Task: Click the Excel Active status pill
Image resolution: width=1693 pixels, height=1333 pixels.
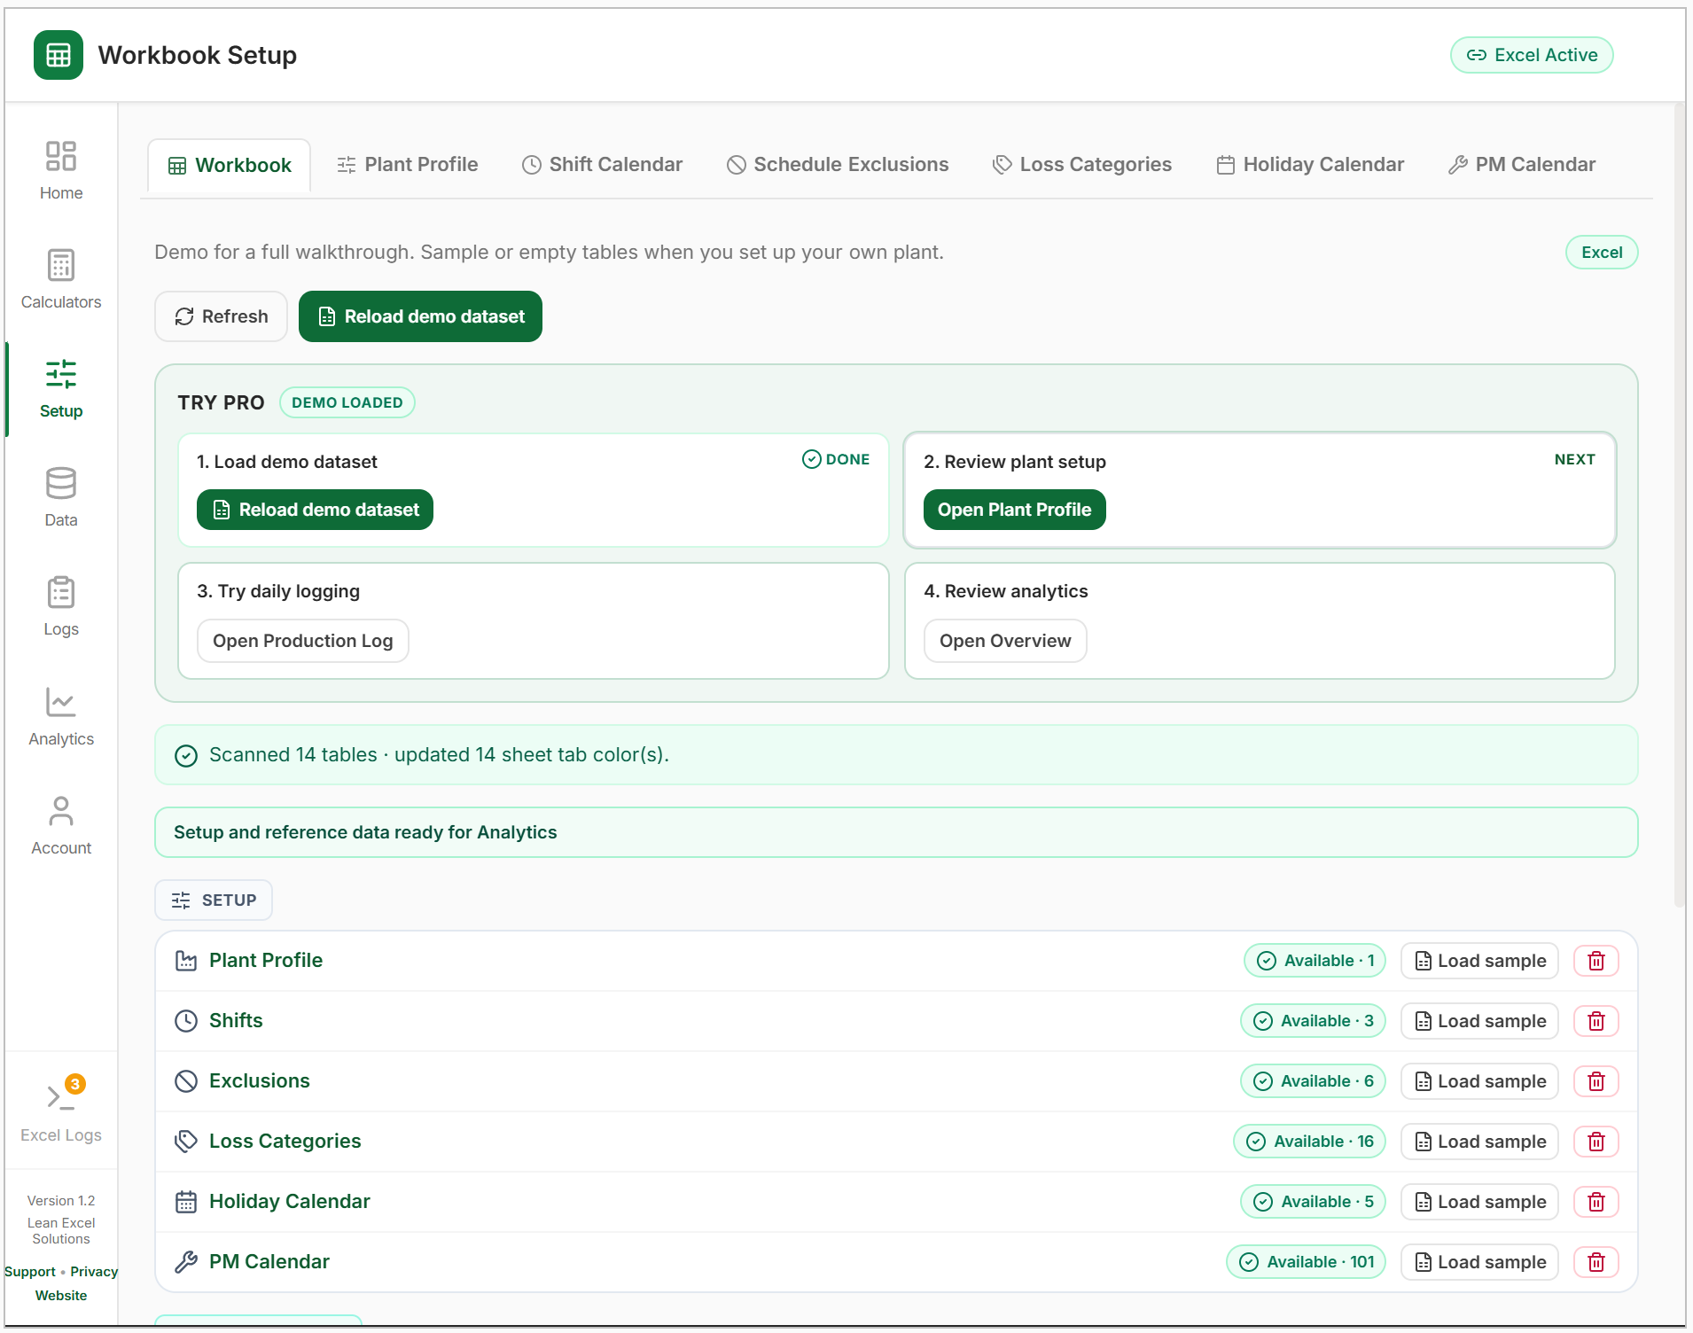Action: tap(1532, 55)
